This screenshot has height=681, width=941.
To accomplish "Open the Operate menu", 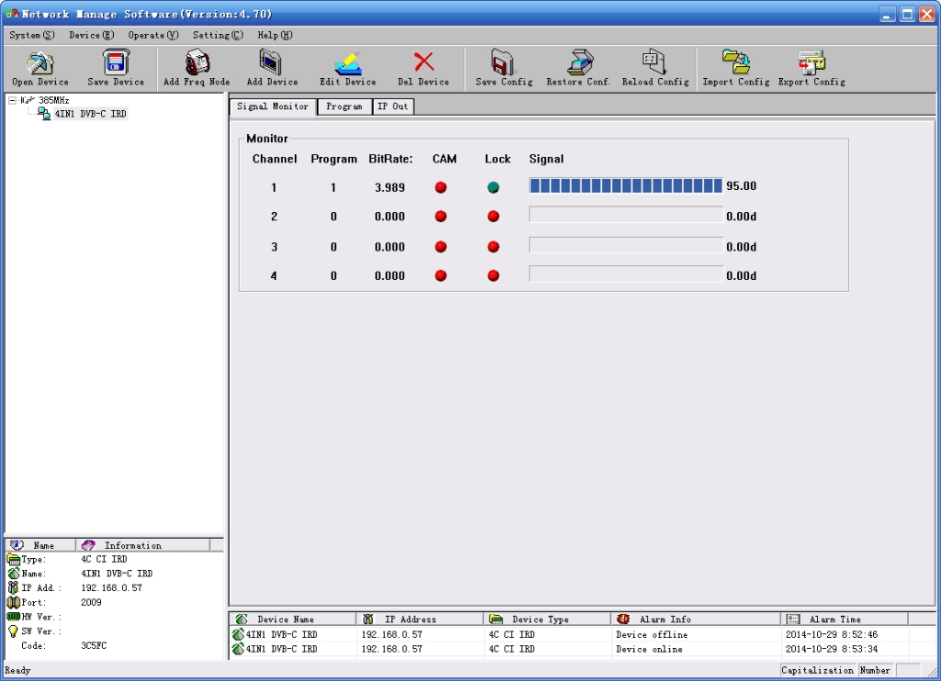I will point(153,35).
